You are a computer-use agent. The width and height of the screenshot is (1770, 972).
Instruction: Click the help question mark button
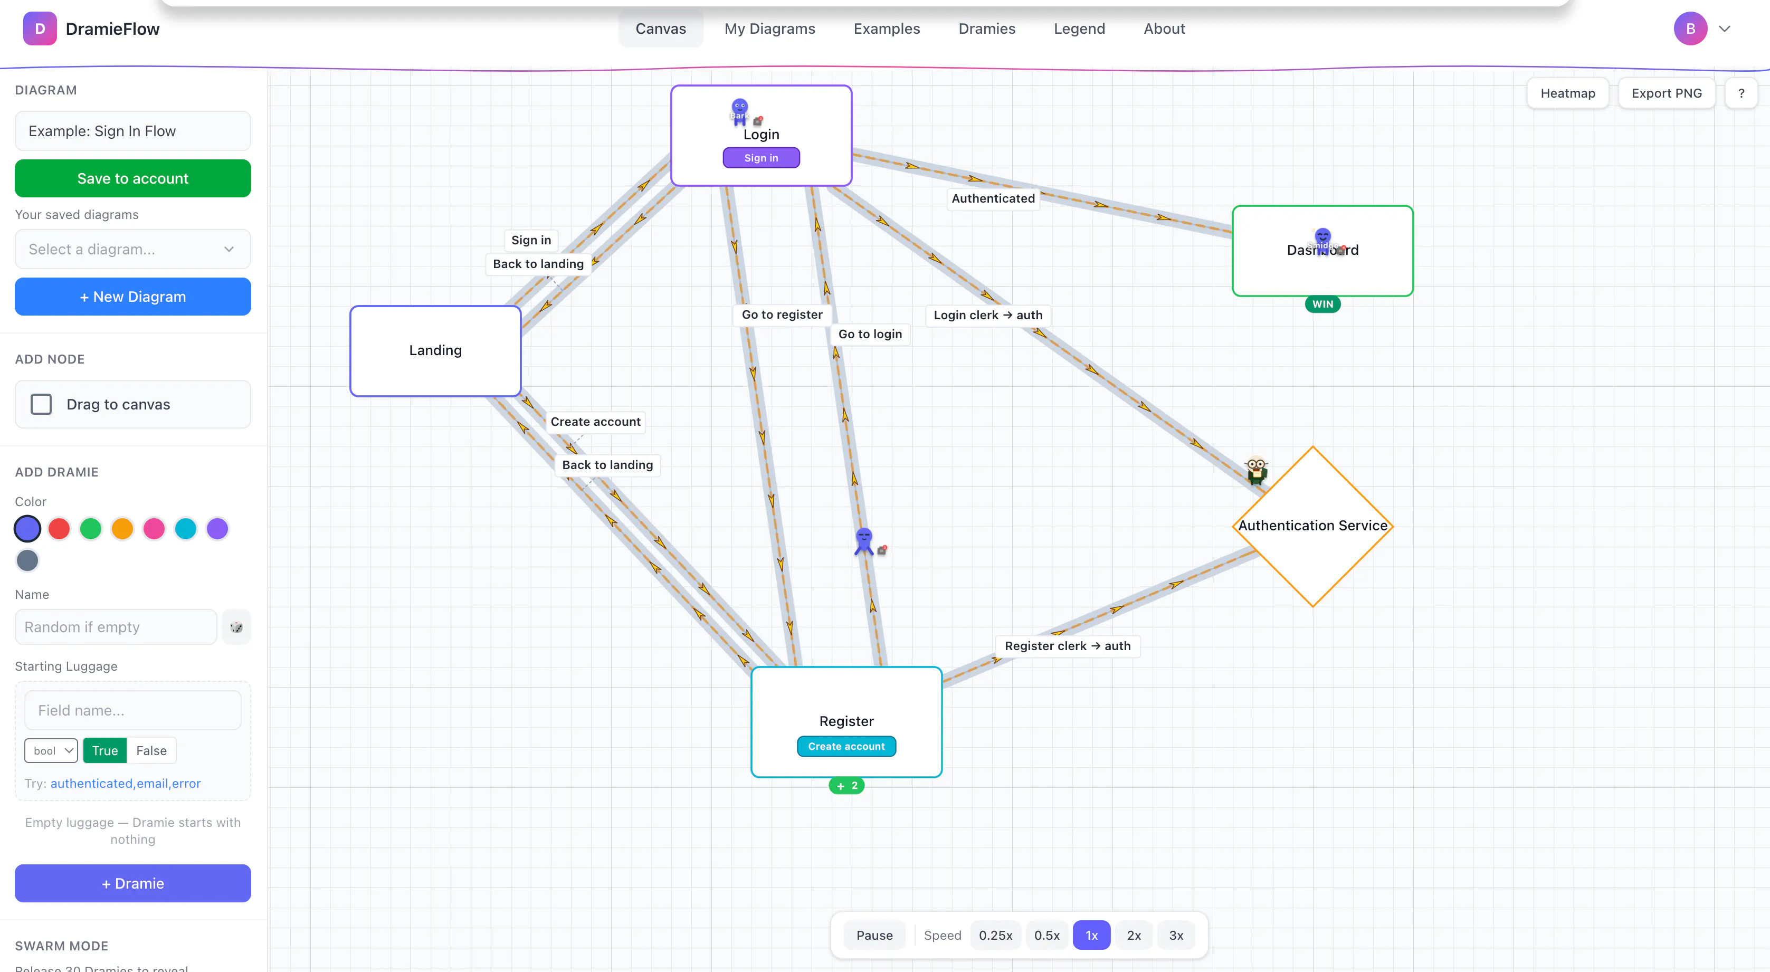(1740, 93)
